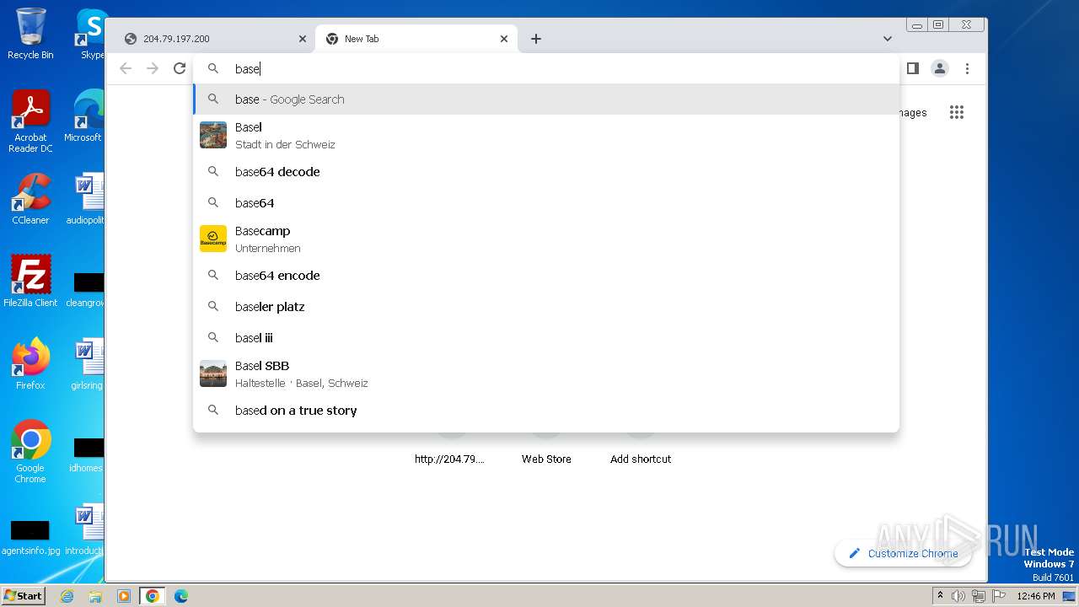Go forward with the forward arrow
This screenshot has height=607, width=1079.
pos(153,68)
